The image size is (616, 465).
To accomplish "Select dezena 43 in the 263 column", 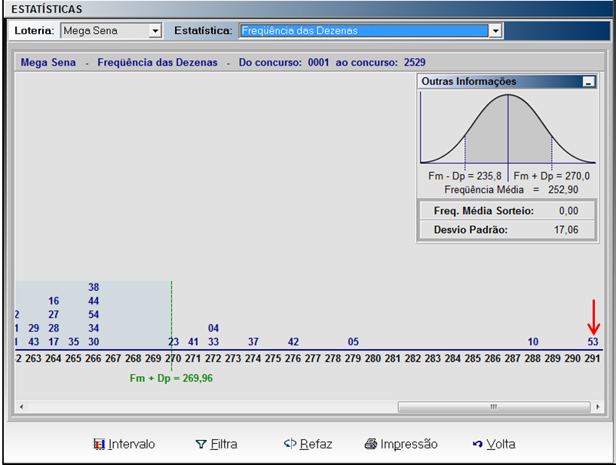I will (33, 341).
